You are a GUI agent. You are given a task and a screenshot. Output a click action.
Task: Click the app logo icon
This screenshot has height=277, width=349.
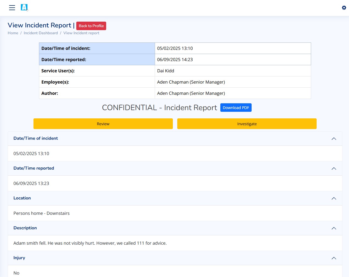coord(24,7)
